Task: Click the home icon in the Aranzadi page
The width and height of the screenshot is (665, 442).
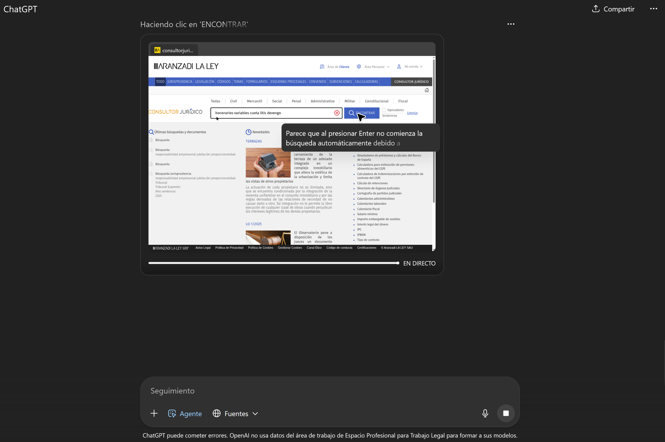Action: pyautogui.click(x=426, y=90)
